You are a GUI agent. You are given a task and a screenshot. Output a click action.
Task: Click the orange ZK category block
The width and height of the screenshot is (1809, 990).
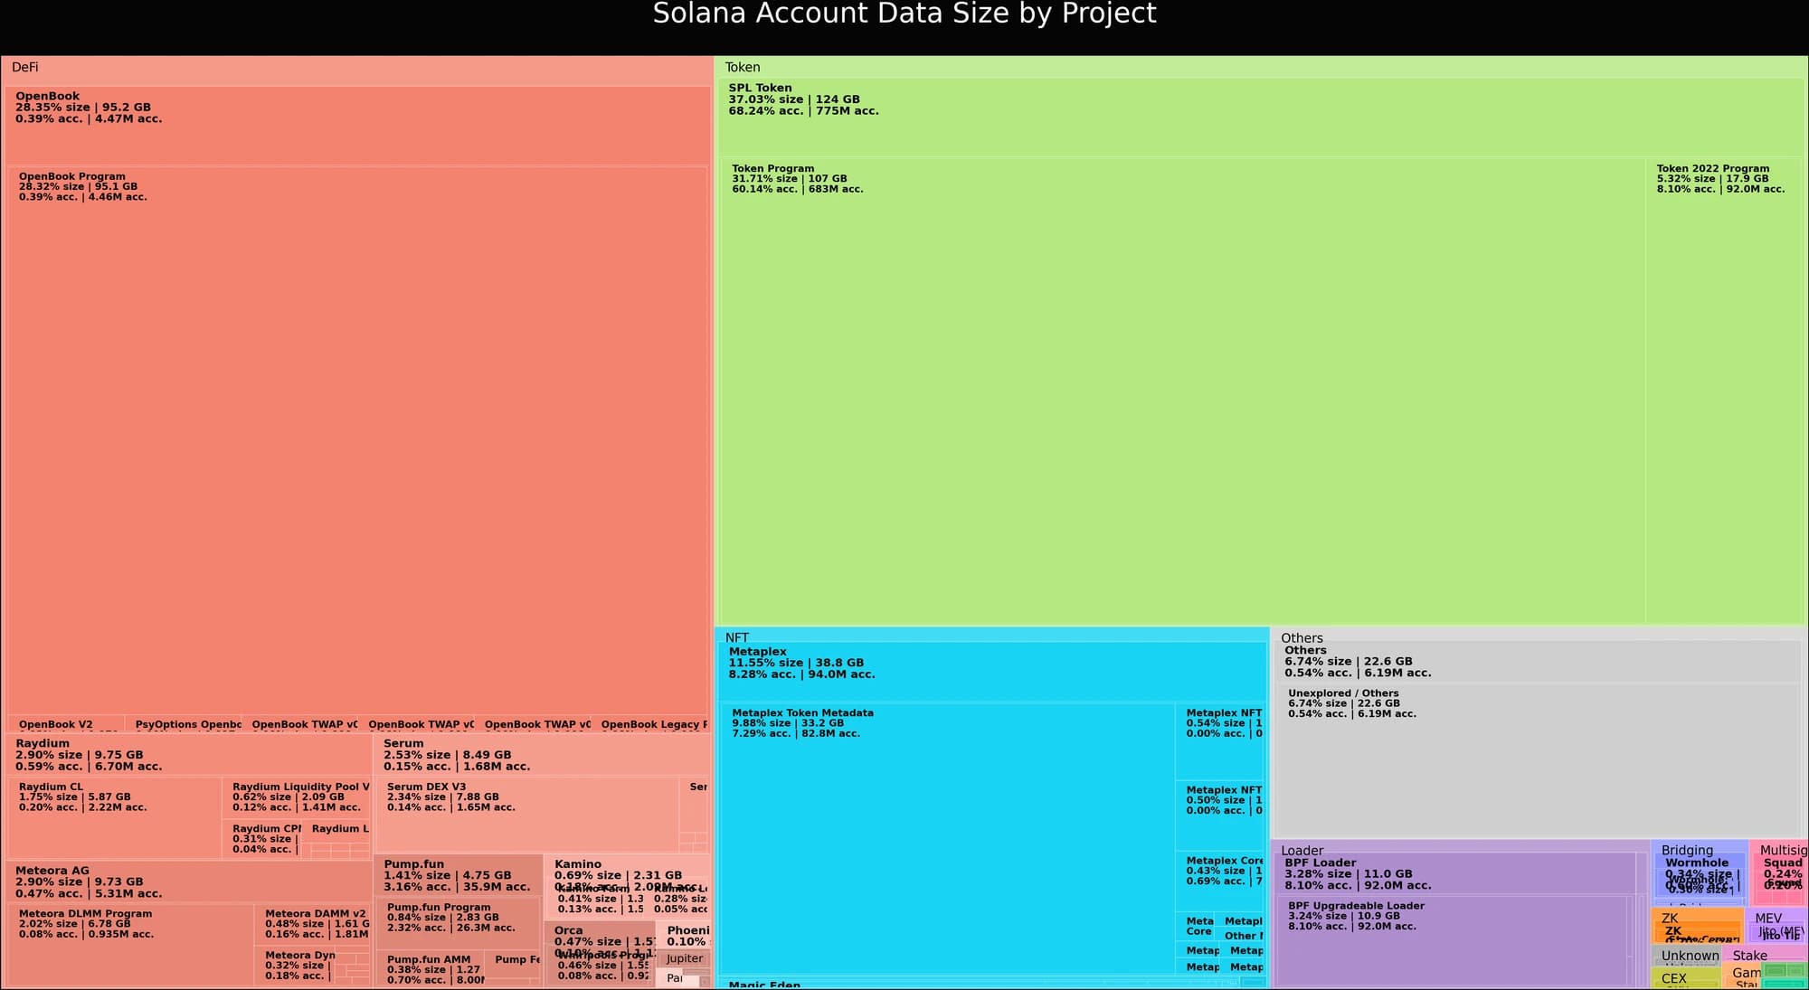1697,926
